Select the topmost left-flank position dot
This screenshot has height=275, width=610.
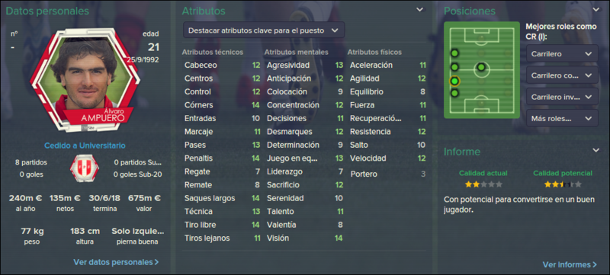pos(454,53)
